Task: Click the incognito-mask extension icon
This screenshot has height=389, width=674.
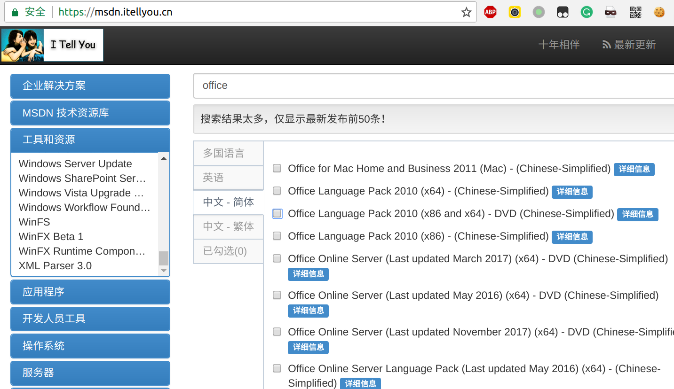Action: tap(611, 12)
